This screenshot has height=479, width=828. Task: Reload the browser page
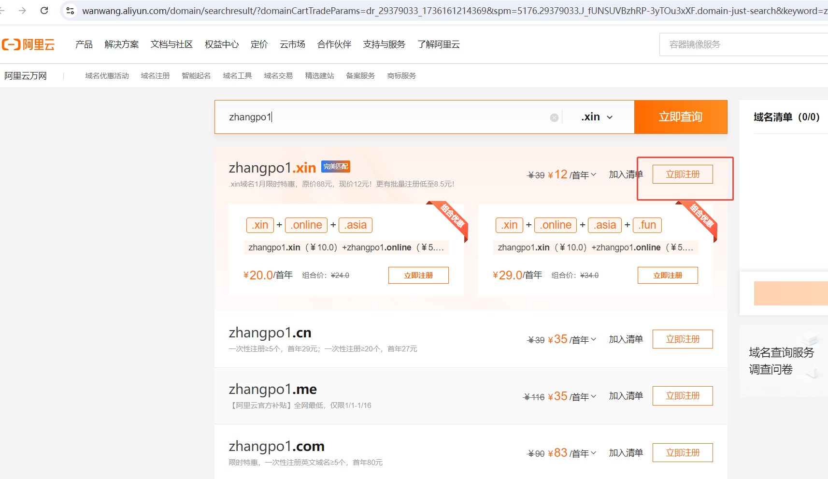[44, 10]
